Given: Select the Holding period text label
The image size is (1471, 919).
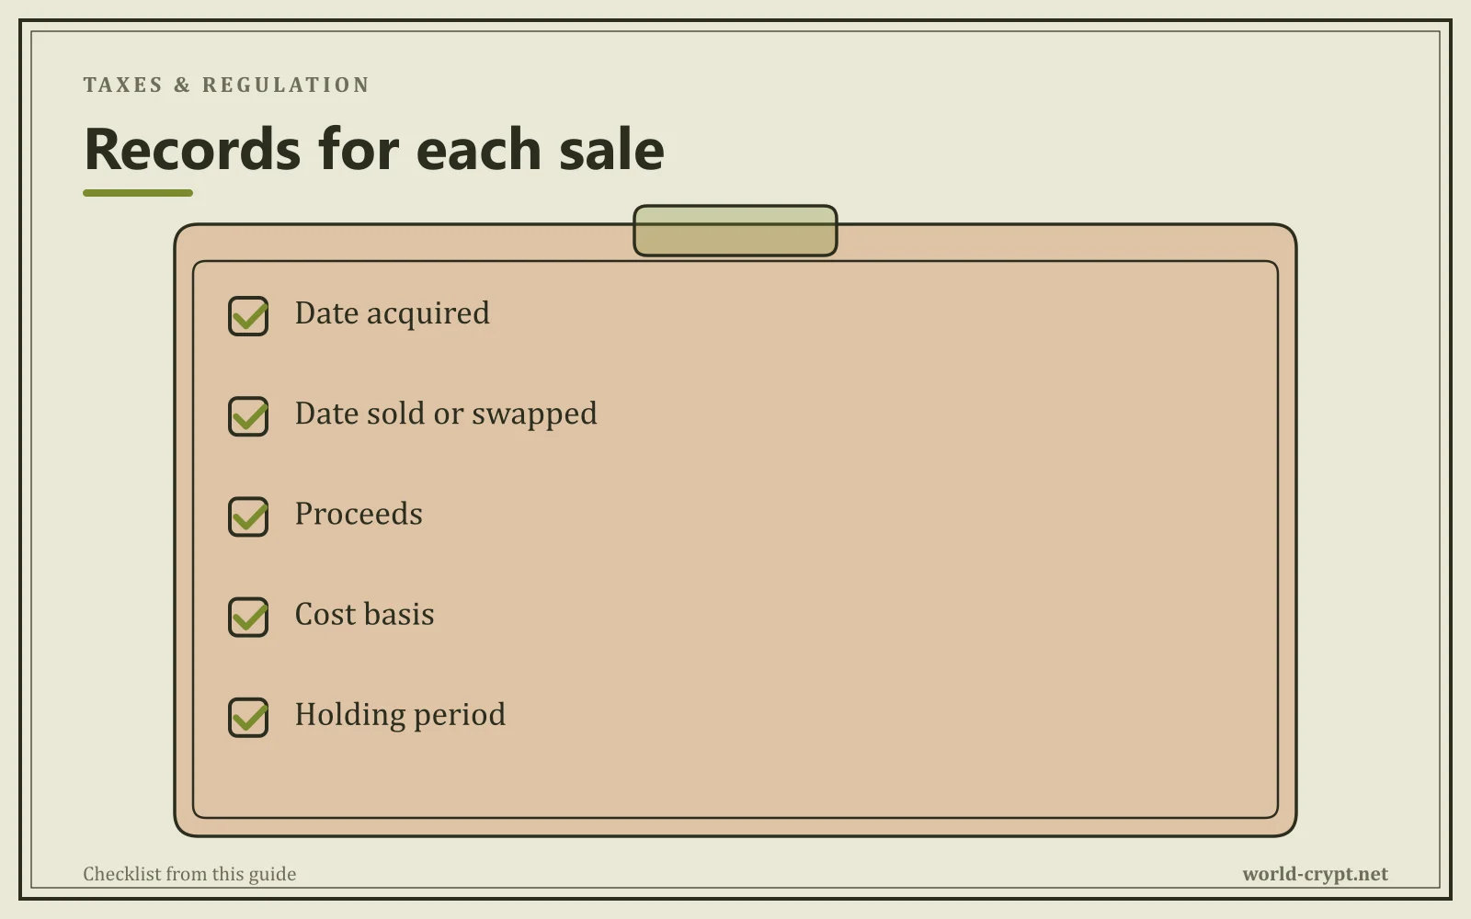Looking at the screenshot, I should point(400,715).
